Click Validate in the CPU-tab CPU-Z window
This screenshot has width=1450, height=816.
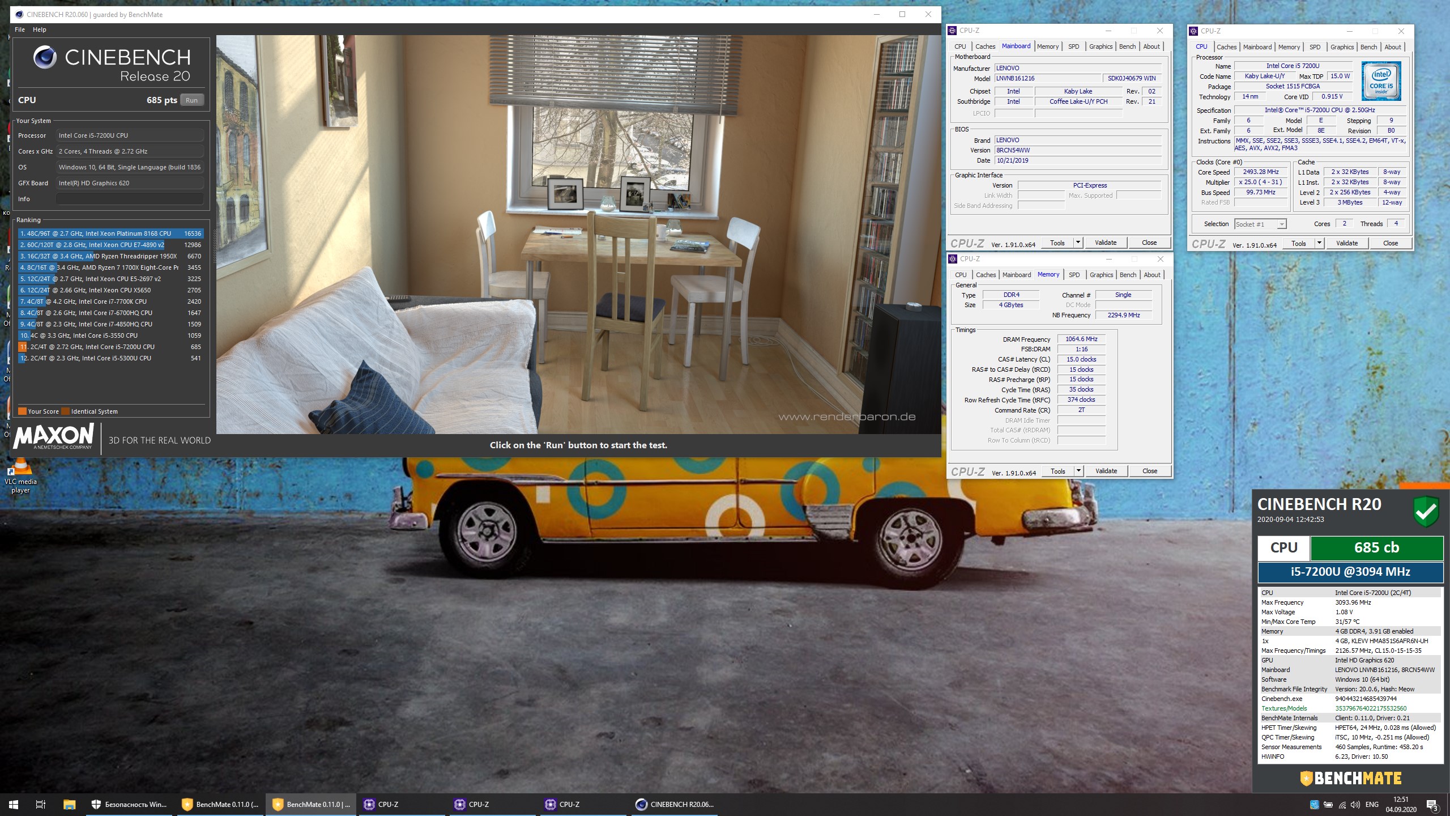coord(1346,243)
